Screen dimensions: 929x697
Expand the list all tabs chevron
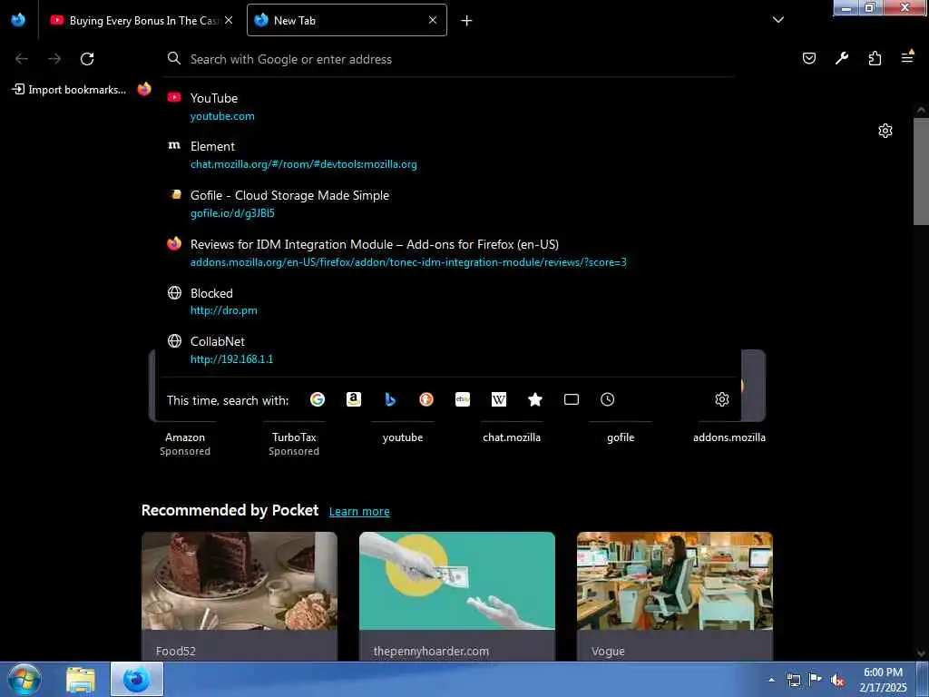coord(778,20)
